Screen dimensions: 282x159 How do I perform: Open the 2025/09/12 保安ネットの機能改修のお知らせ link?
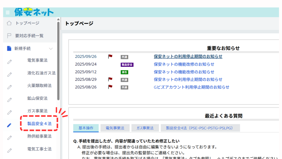tap(184, 72)
